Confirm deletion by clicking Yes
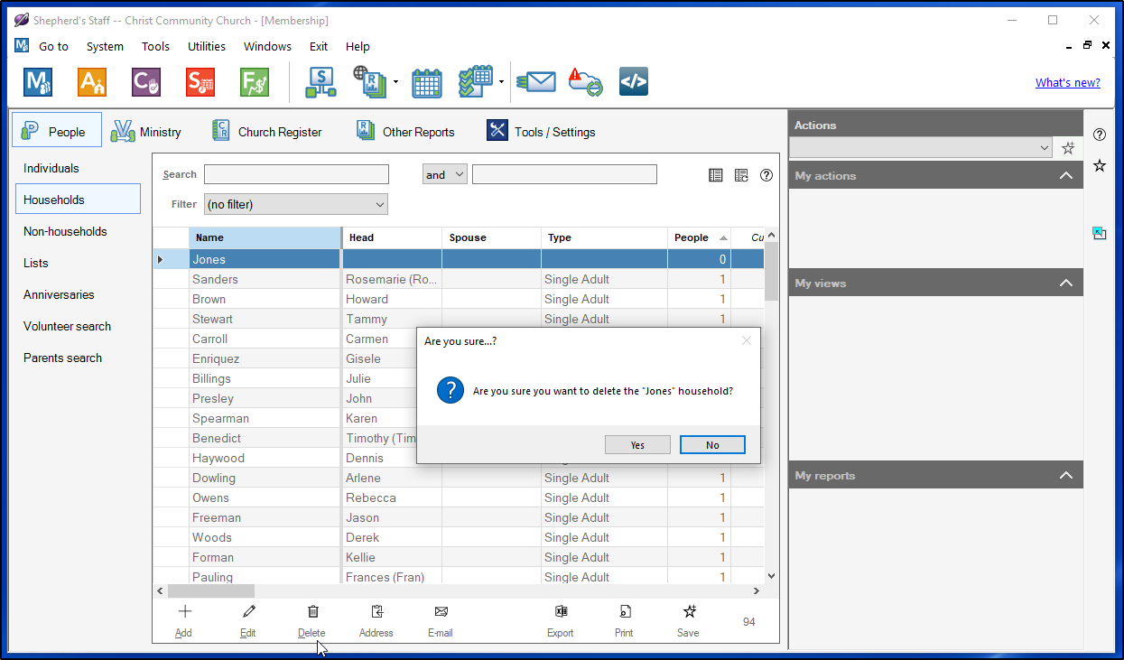This screenshot has width=1124, height=660. click(637, 445)
